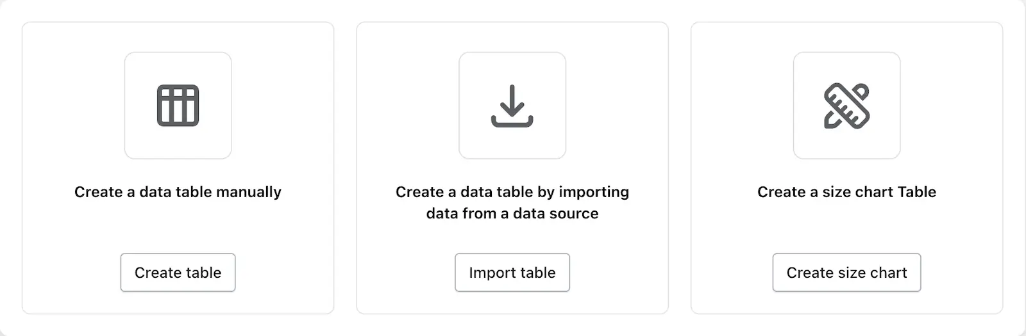Select the size chart icon tile
Image resolution: width=1026 pixels, height=336 pixels.
click(x=846, y=106)
